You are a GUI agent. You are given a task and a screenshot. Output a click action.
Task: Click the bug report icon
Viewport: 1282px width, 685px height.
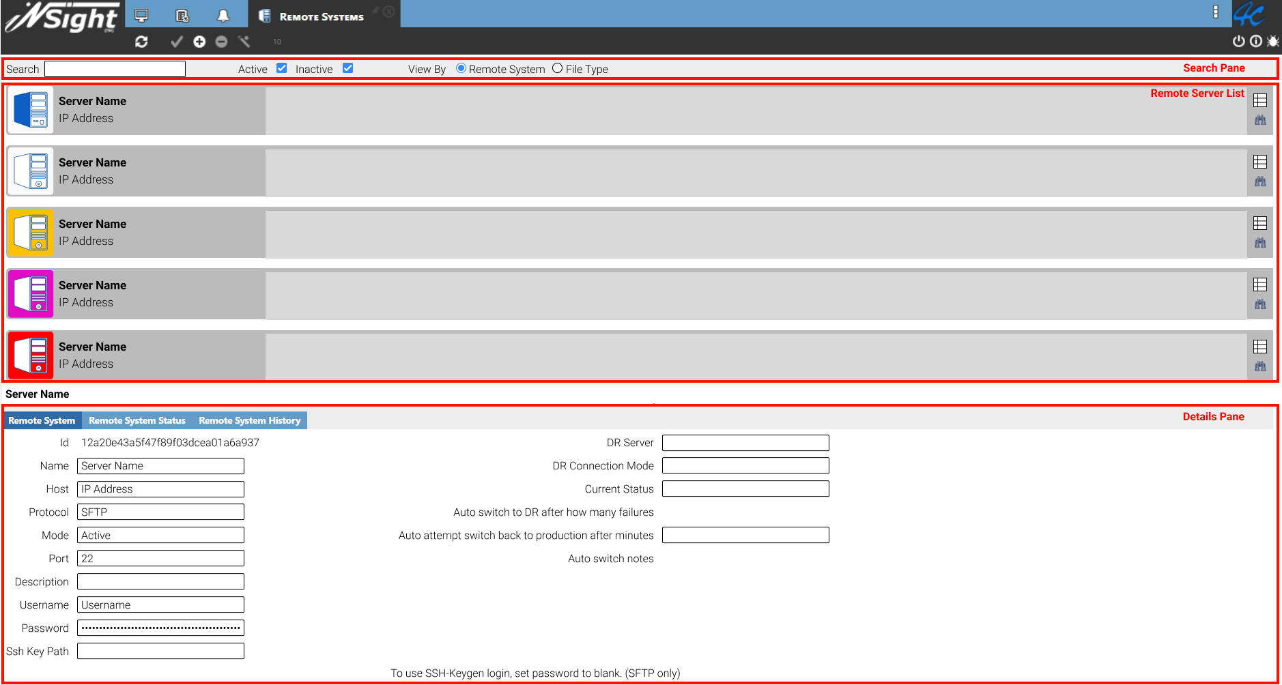1273,41
